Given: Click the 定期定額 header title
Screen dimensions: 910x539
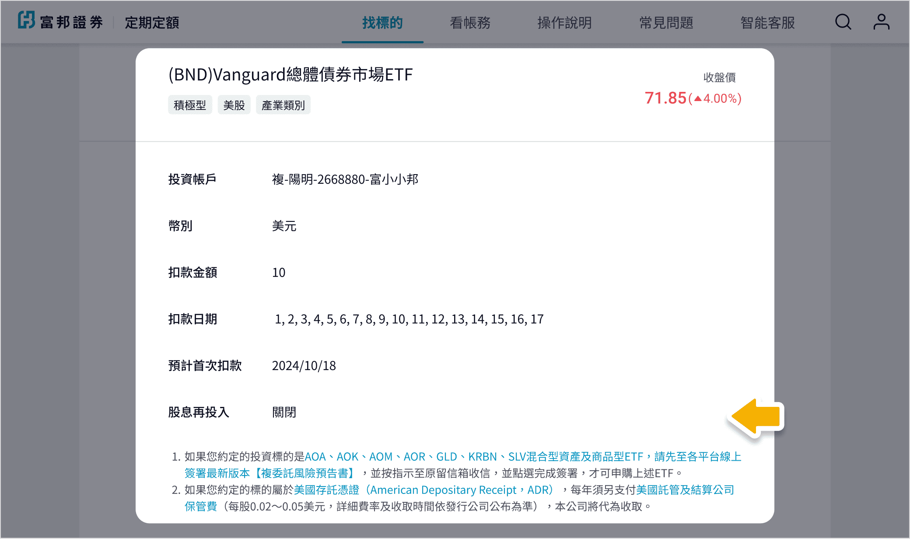Looking at the screenshot, I should click(x=152, y=23).
